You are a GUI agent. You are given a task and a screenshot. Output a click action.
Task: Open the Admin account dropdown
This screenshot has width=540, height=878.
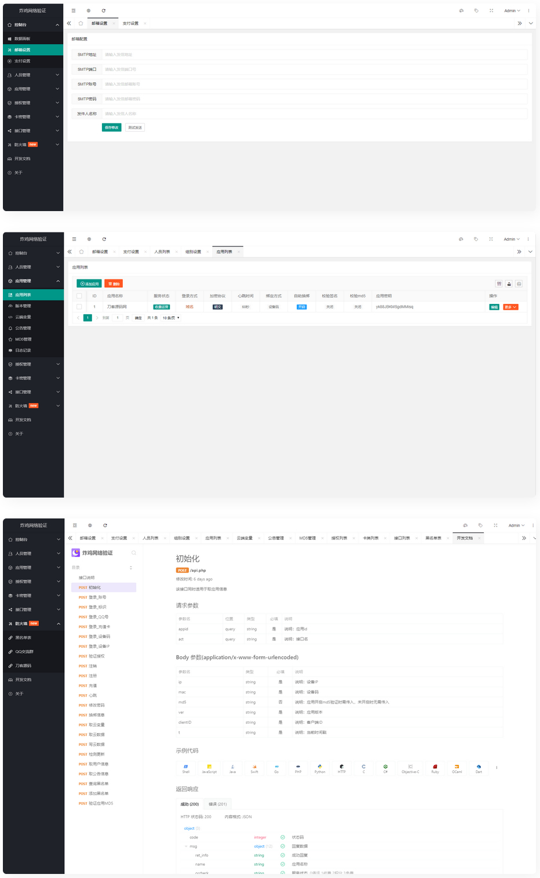pyautogui.click(x=511, y=10)
